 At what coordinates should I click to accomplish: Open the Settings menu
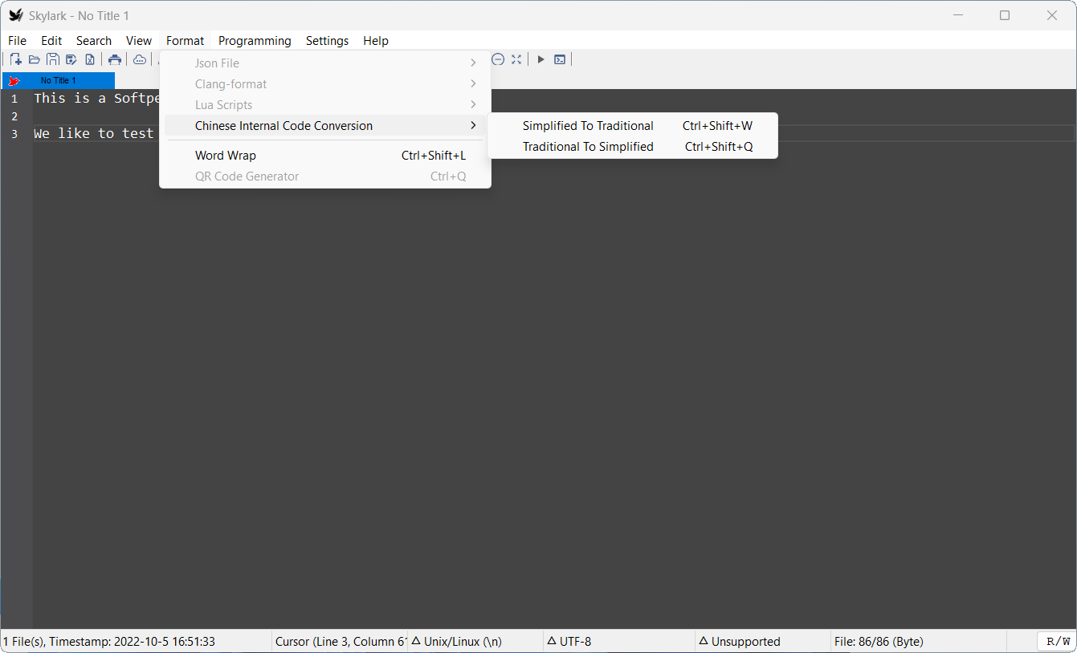click(x=328, y=40)
